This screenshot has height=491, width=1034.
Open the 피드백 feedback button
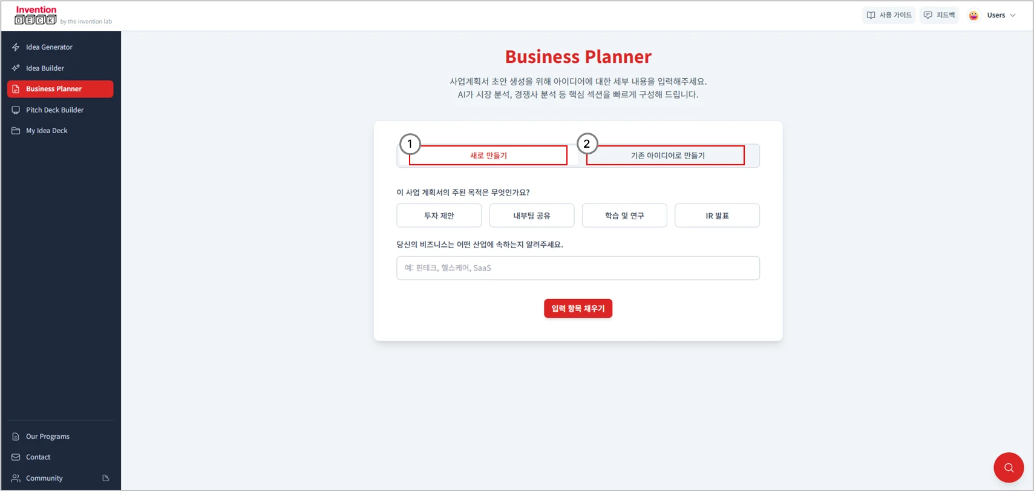tap(939, 15)
